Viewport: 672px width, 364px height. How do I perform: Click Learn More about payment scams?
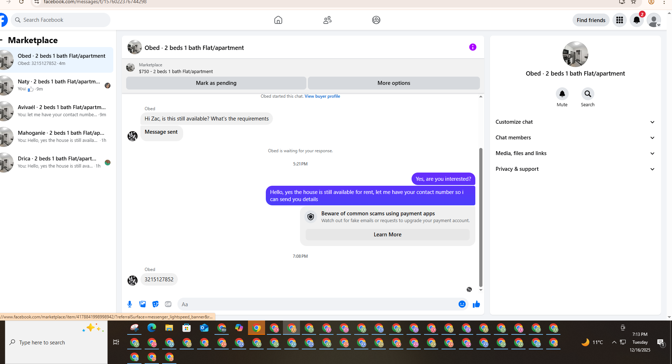coord(387,235)
